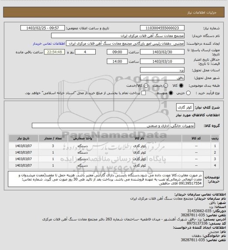
Task: Click the جزئیات اطلاعات نیاز header title
Action: click(x=202, y=13)
